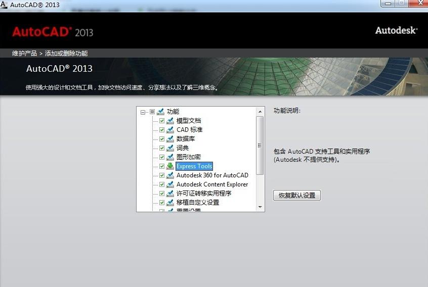428x287 pixels.
Task: Click the icon next to 移植自定义设置
Action: click(170, 203)
